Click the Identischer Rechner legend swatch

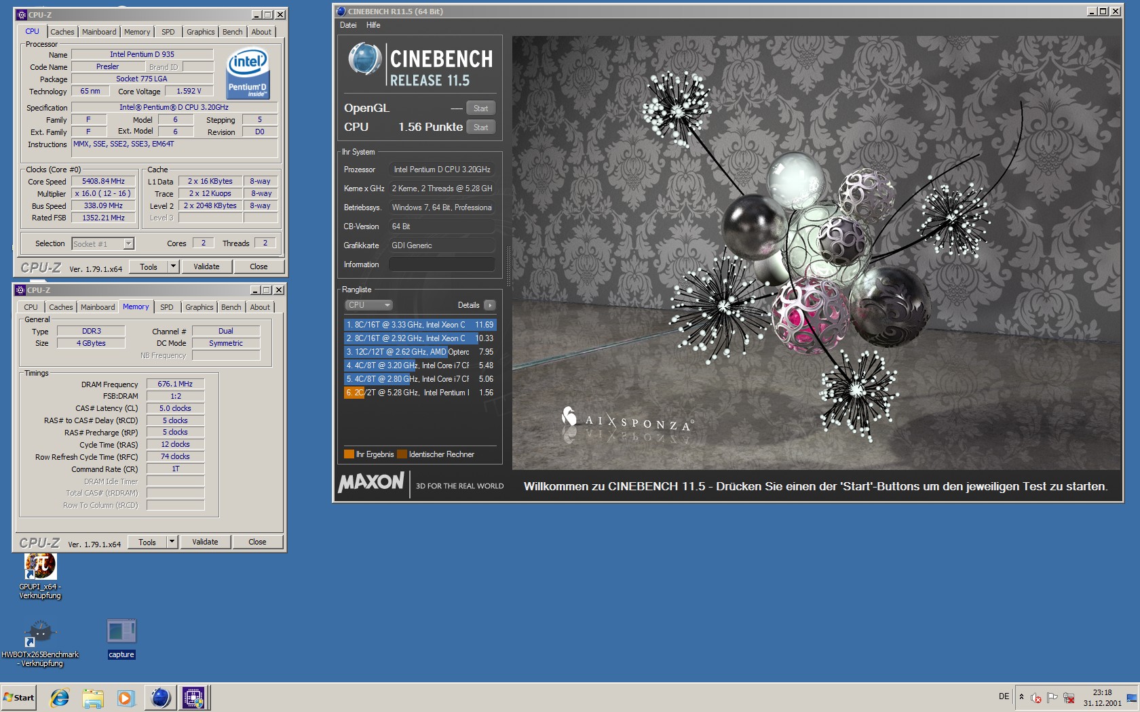[x=402, y=454]
